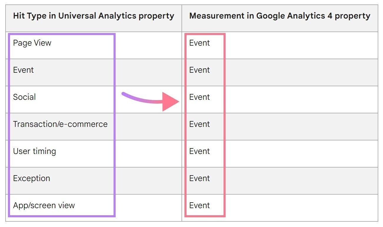Click "Event" measurement in the Page View row
This screenshot has width=383, height=227.
point(199,43)
